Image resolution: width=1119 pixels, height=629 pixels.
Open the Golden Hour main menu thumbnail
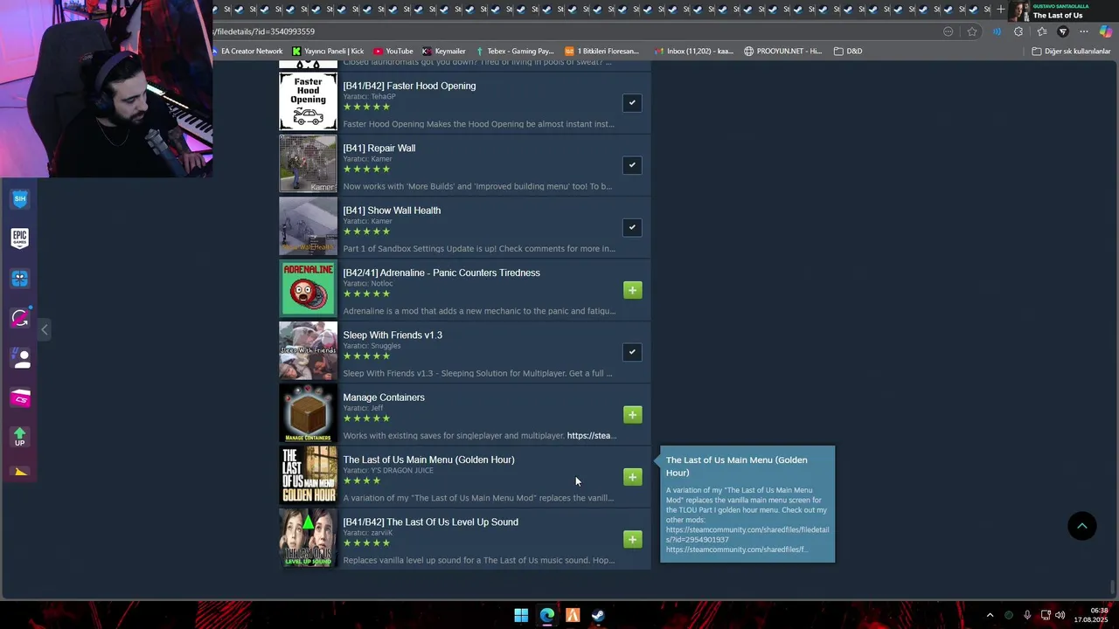tap(308, 475)
